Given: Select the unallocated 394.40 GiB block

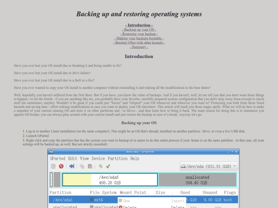Looking at the screenshot, I should pyautogui.click(x=198, y=180).
